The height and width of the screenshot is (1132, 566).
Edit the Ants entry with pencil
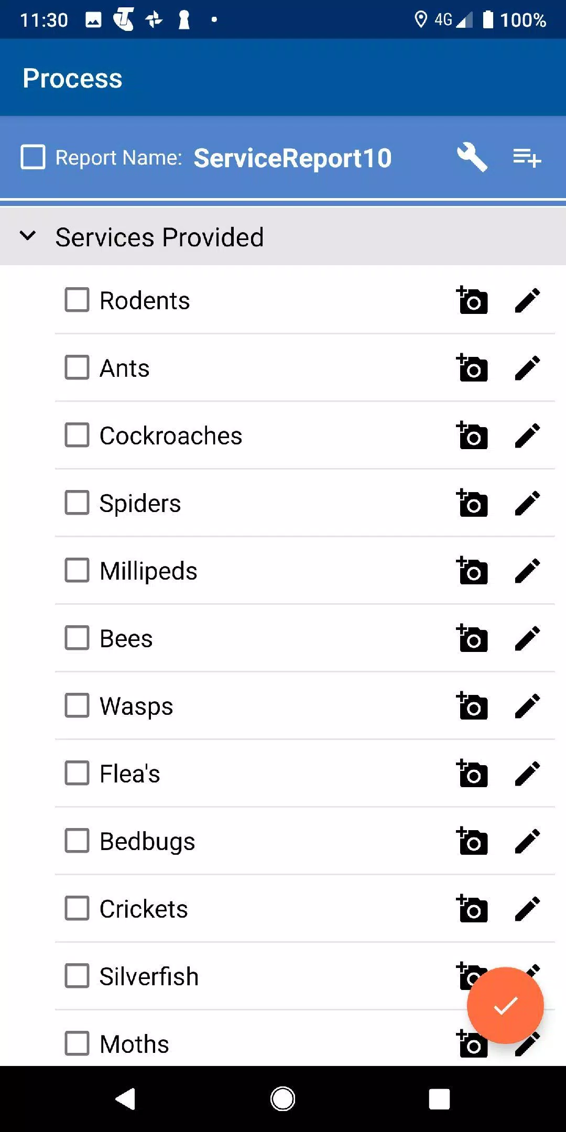pos(527,368)
